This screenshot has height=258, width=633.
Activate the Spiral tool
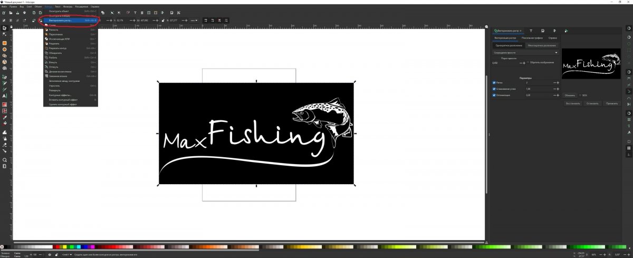click(x=5, y=68)
